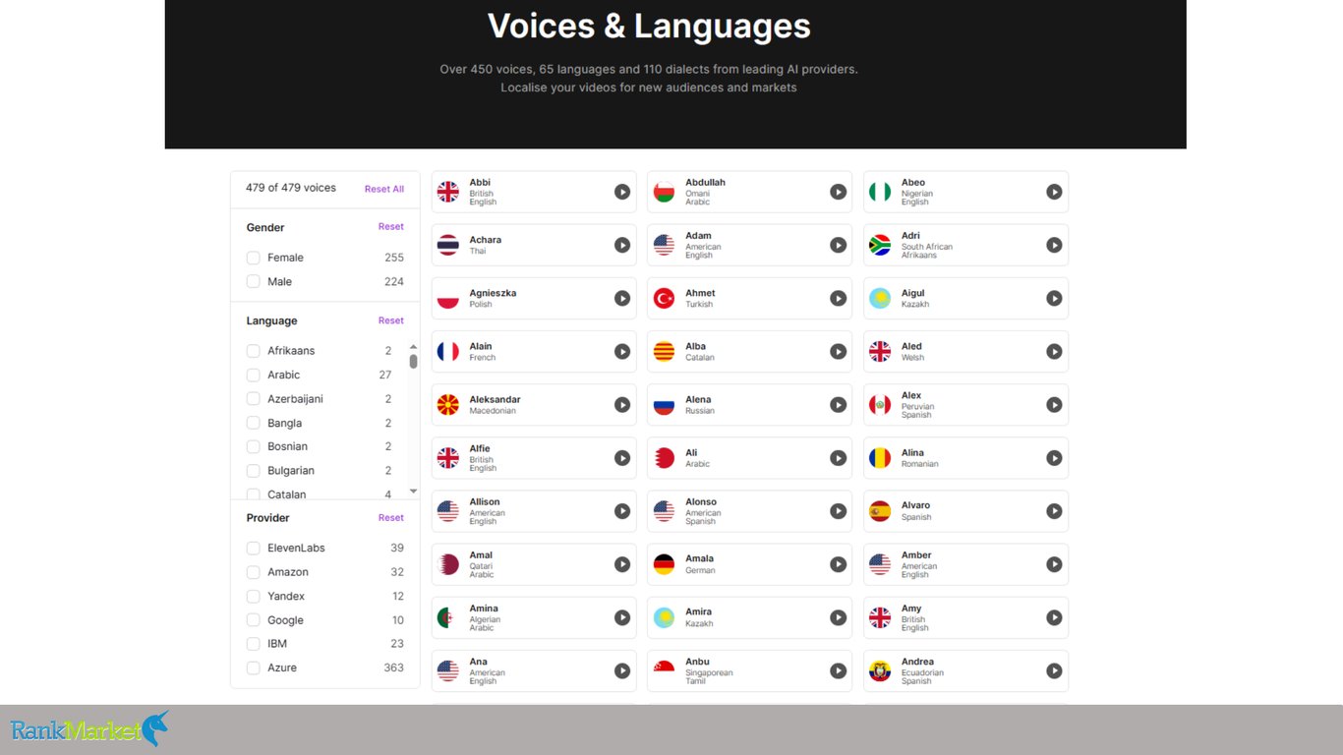
Task: Tick the Azerbaijani language checkbox
Action: point(253,399)
